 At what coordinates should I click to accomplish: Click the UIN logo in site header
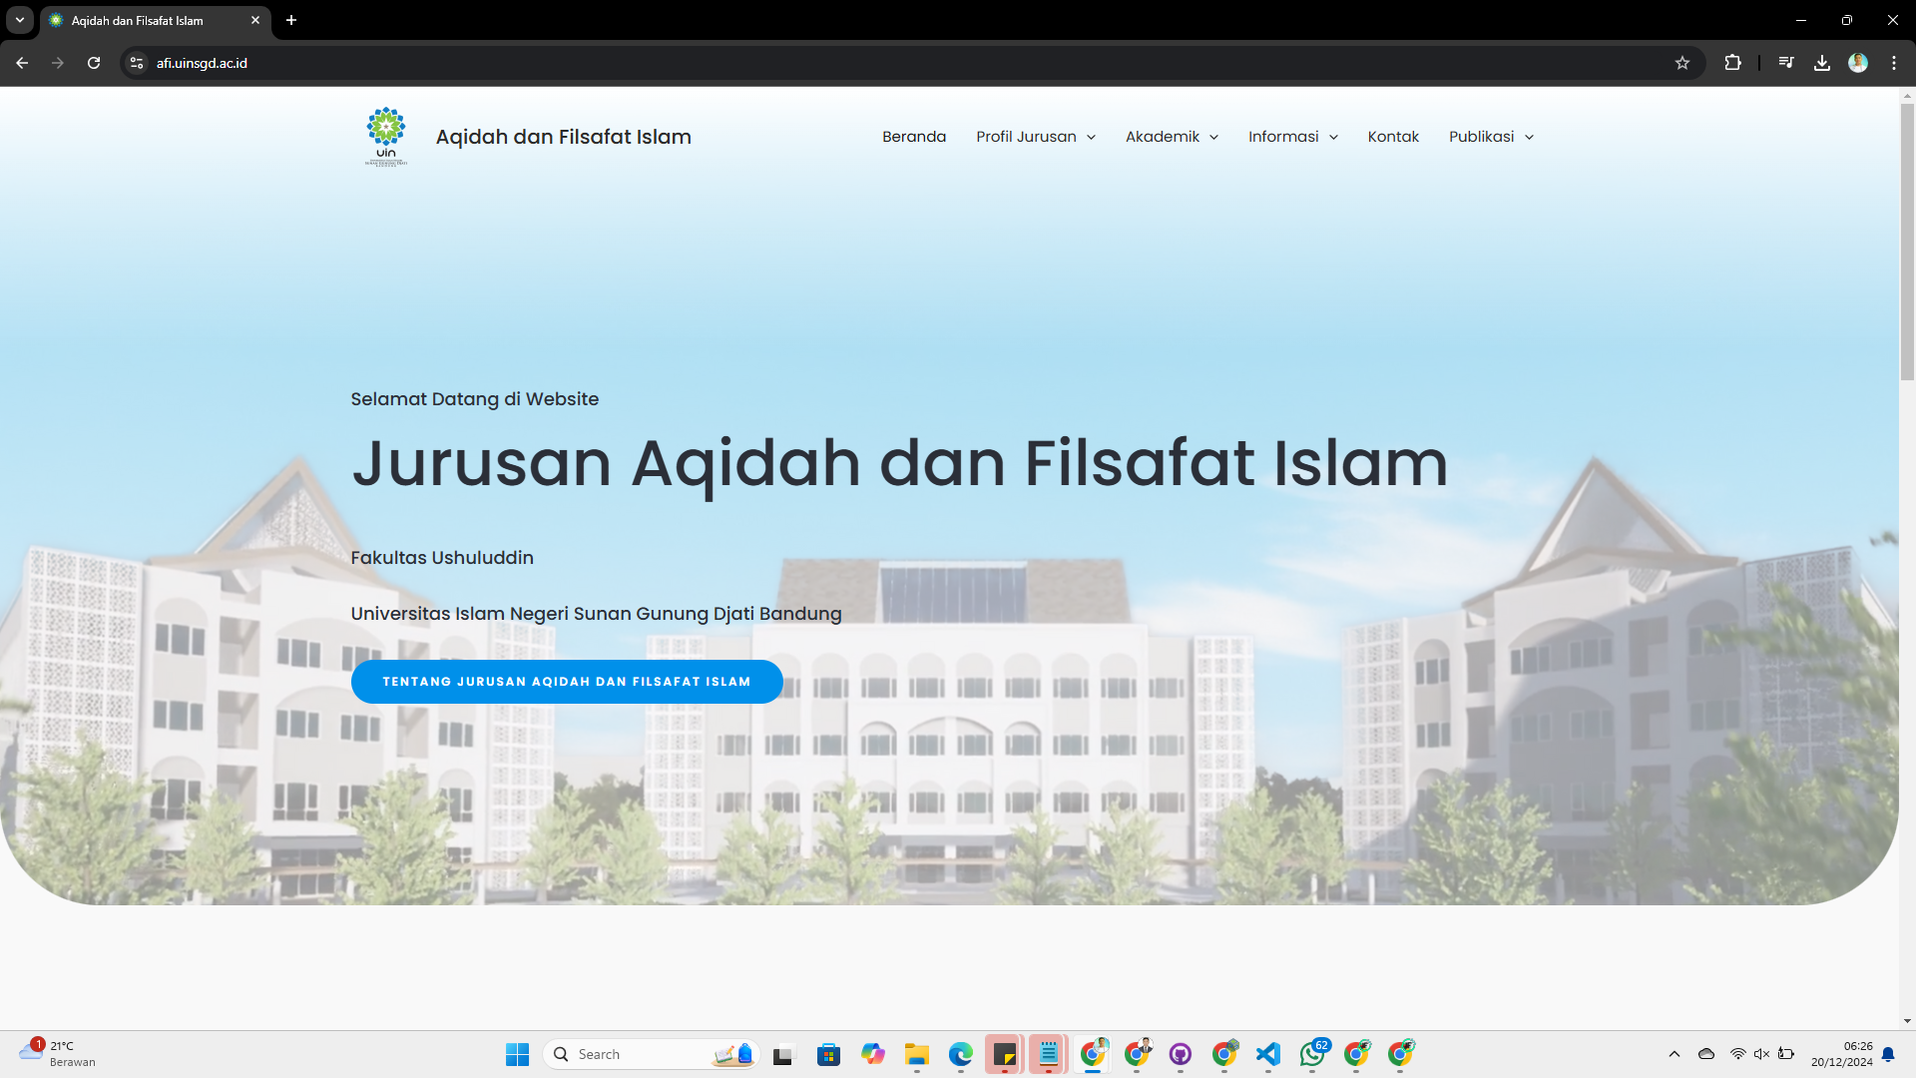(386, 137)
